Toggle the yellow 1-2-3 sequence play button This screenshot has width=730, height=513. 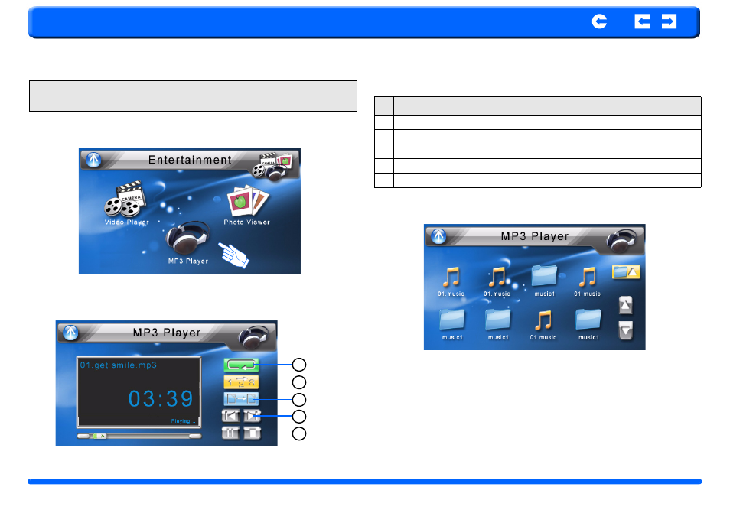[241, 382]
